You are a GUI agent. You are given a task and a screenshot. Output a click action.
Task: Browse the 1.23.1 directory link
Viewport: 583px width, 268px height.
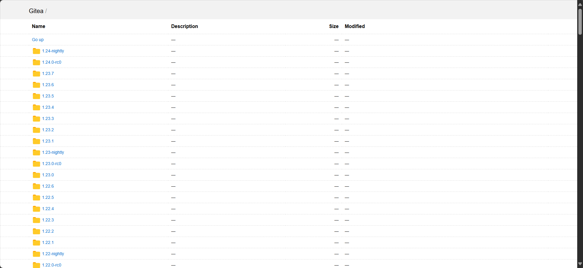coord(48,141)
